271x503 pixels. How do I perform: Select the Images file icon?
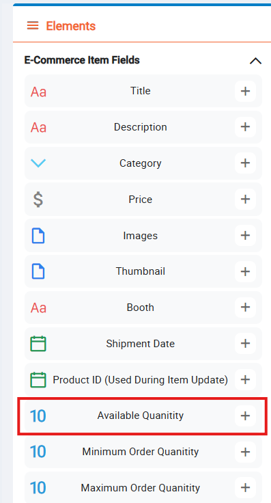[x=38, y=236]
